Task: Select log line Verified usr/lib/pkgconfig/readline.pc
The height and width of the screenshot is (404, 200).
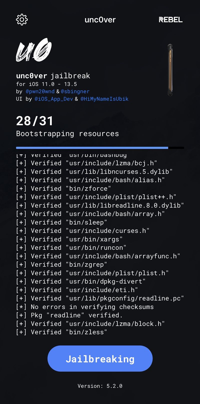Action: (100, 298)
